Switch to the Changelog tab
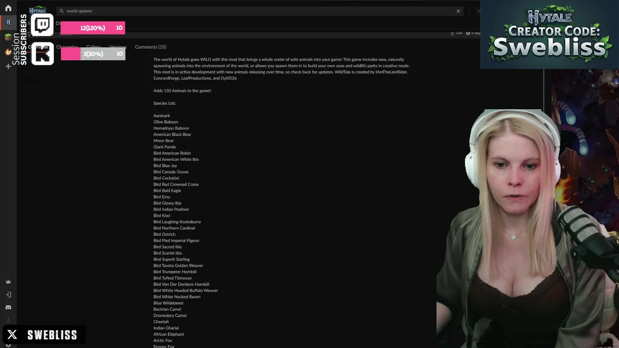Screen dimensions: 619x348 tap(67, 47)
